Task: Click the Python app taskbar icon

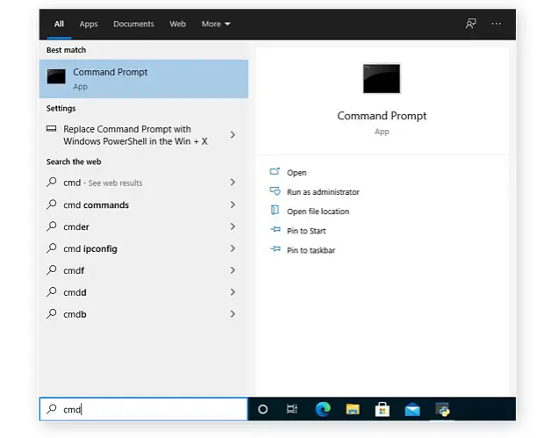Action: pos(442,410)
